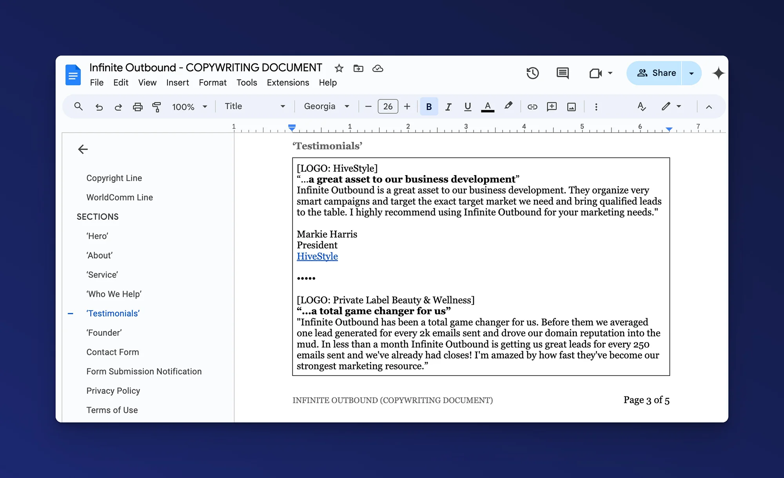This screenshot has width=784, height=478.
Task: Click the font size field
Action: (x=388, y=107)
